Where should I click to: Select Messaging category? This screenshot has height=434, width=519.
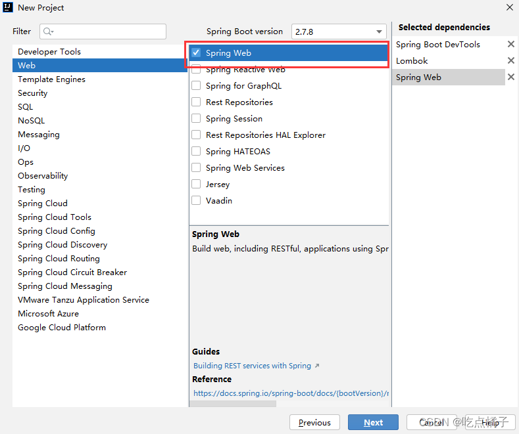click(x=99, y=134)
